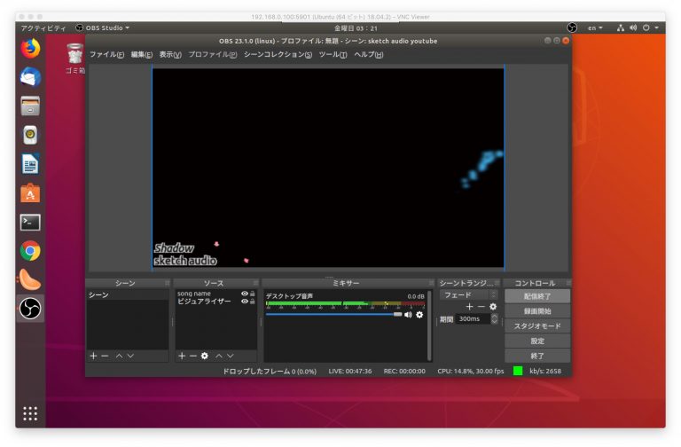Viewport: 681px width, 447px height.
Task: Undock the ソース panel via header icon
Action: (x=255, y=283)
